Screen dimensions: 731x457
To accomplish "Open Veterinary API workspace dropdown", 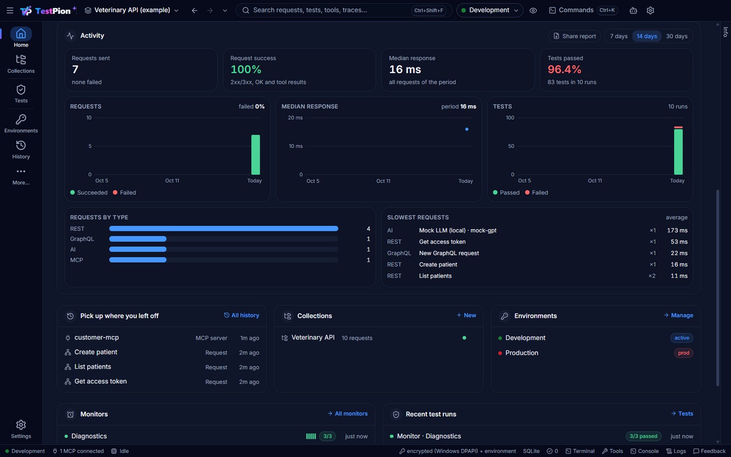I will click(x=131, y=10).
